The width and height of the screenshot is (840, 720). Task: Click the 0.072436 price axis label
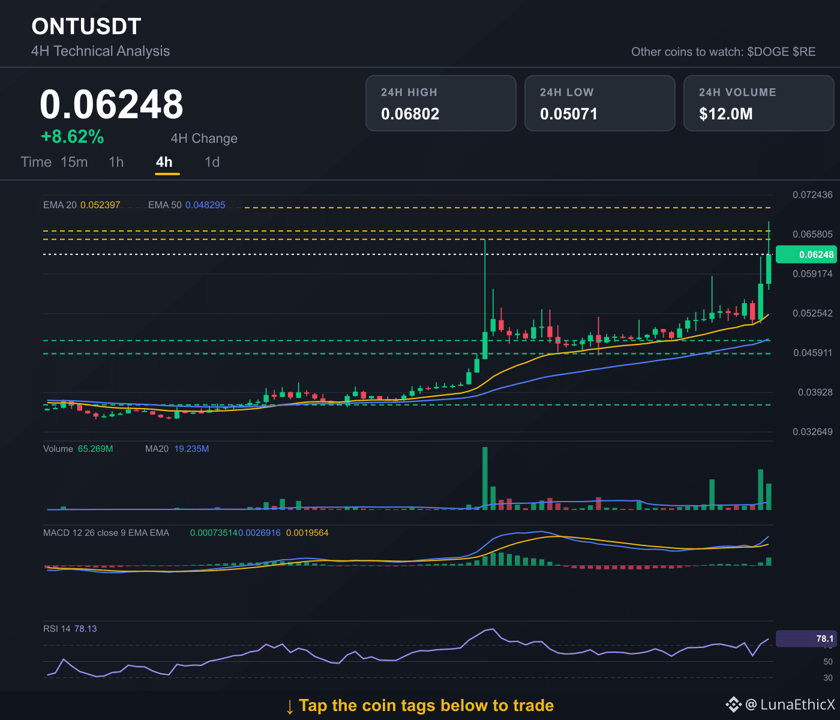(812, 194)
